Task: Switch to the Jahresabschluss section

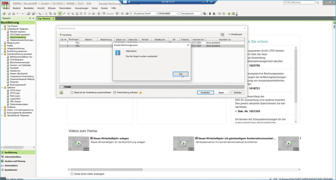Action: tap(13, 157)
